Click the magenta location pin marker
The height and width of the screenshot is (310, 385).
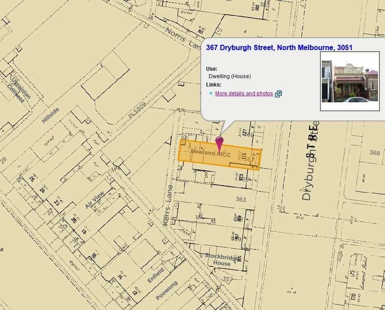coord(219,143)
